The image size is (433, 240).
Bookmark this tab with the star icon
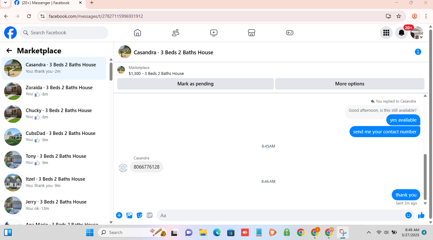coord(399,16)
